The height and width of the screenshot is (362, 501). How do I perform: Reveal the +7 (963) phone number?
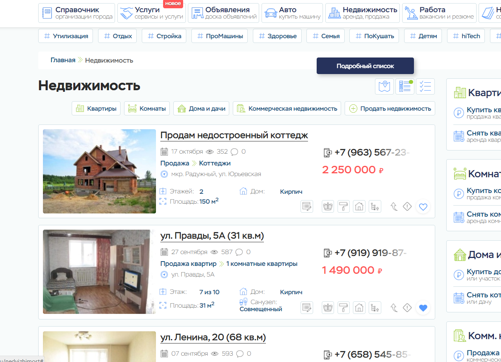[x=367, y=152]
